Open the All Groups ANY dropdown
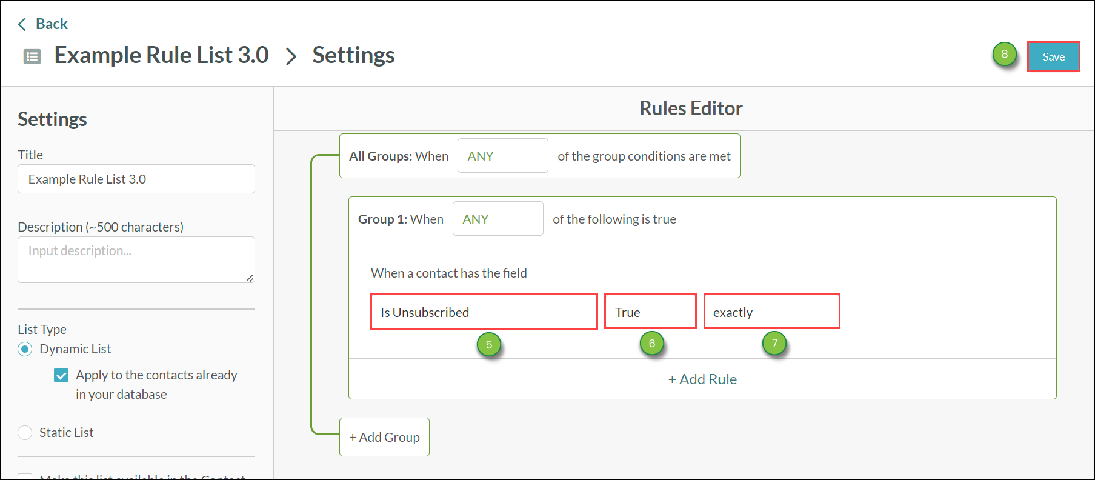The image size is (1095, 480). click(x=503, y=156)
